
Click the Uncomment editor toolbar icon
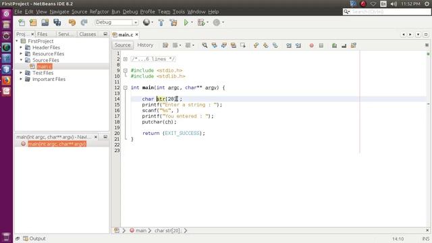[344, 45]
